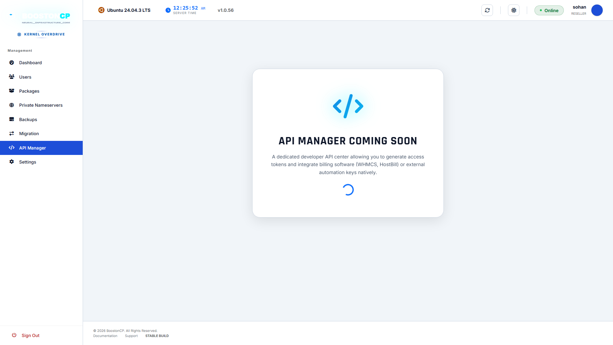Image resolution: width=613 pixels, height=345 pixels.
Task: Open the Settings menu entry
Action: pos(42,162)
